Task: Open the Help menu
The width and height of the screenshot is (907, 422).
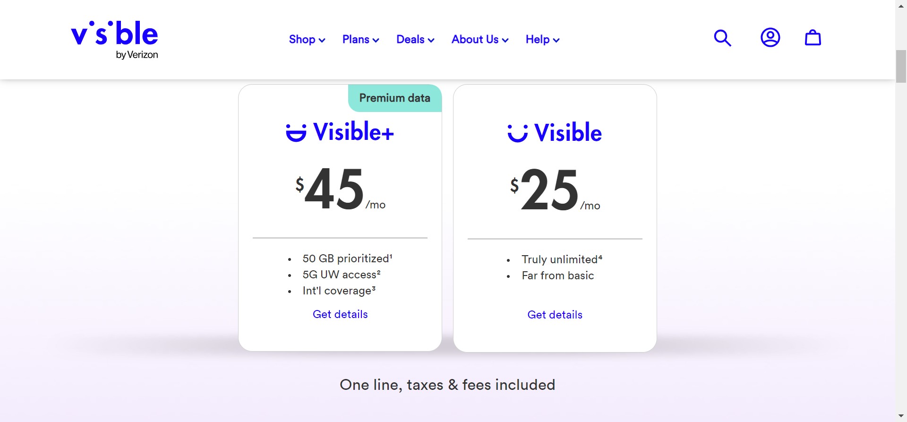Action: tap(542, 40)
